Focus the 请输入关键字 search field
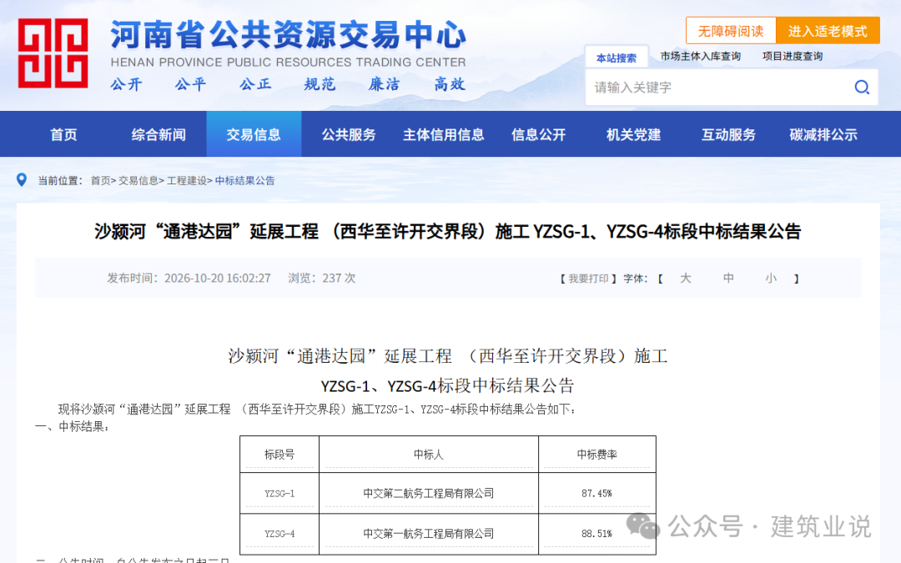Image resolution: width=901 pixels, height=563 pixels. coord(718,88)
